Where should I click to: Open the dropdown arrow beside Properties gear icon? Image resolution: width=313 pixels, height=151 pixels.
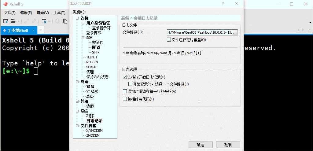tap(49, 21)
